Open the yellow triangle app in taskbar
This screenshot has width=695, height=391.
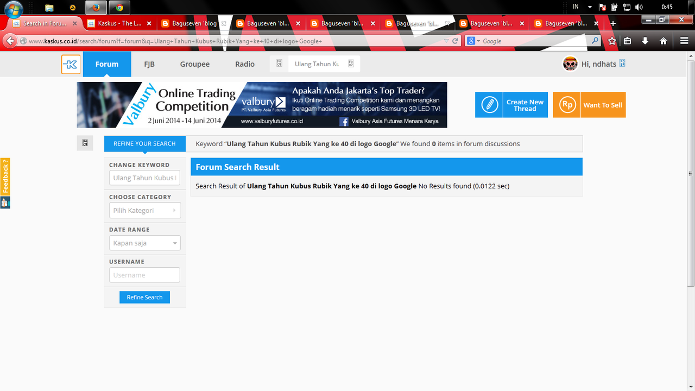pos(73,8)
